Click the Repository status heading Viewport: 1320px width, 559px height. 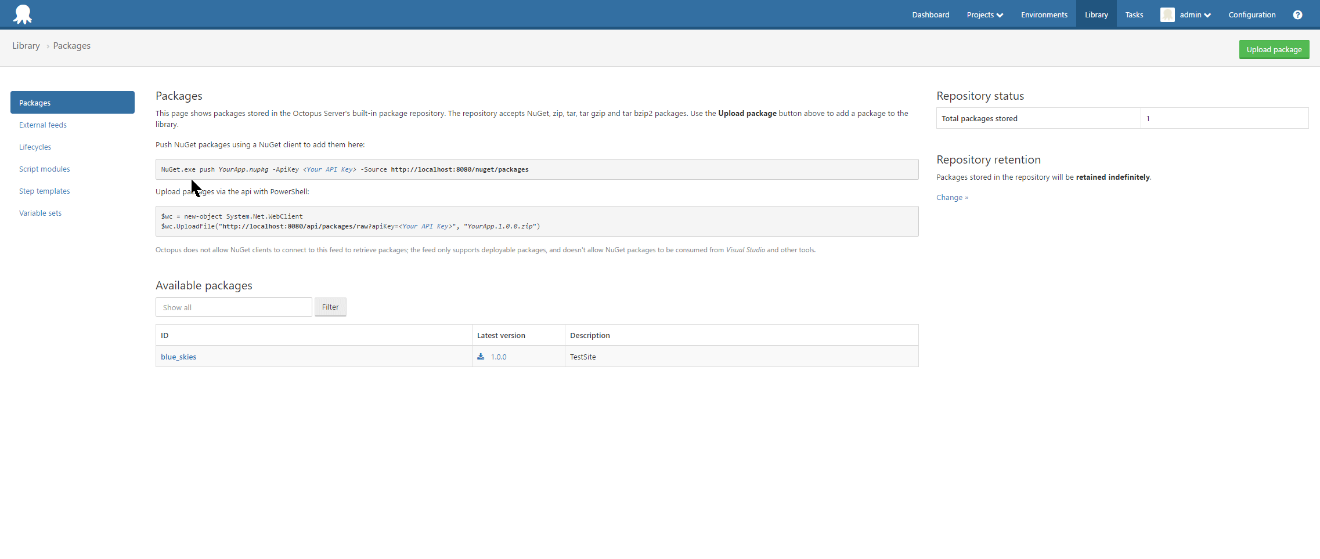click(x=980, y=96)
